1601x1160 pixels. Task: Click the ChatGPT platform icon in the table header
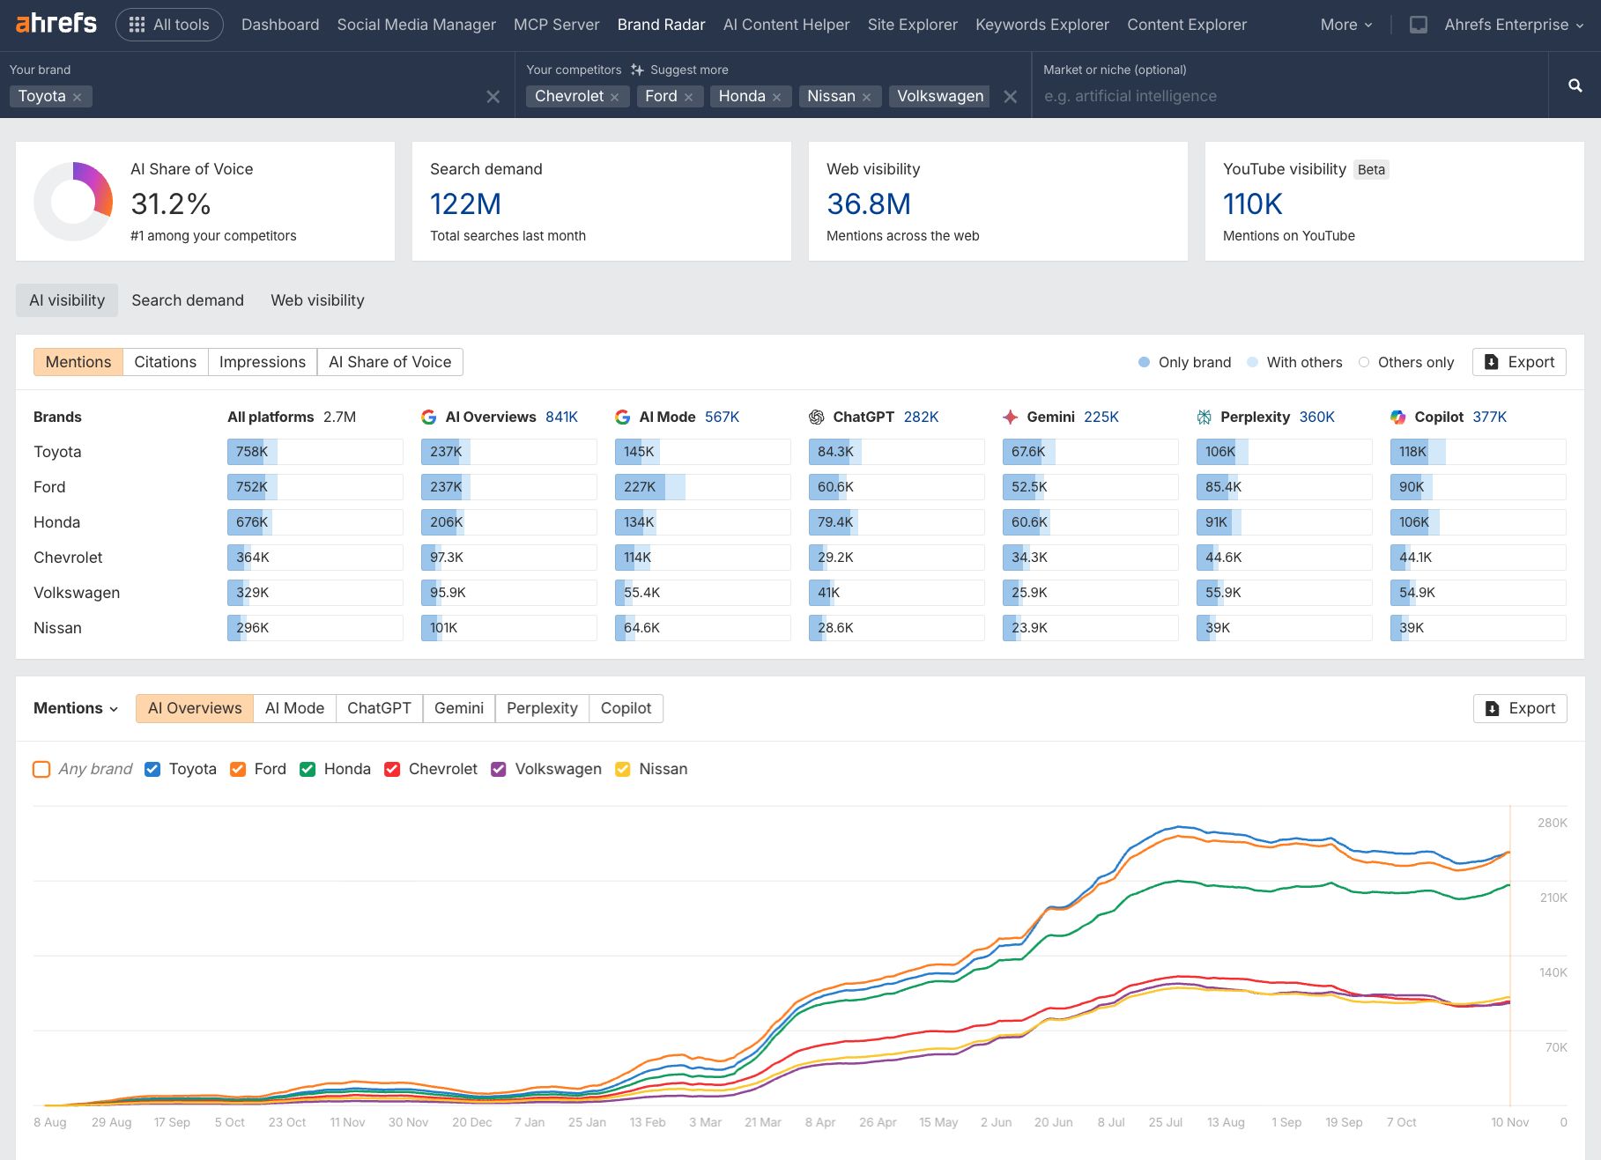coord(817,417)
